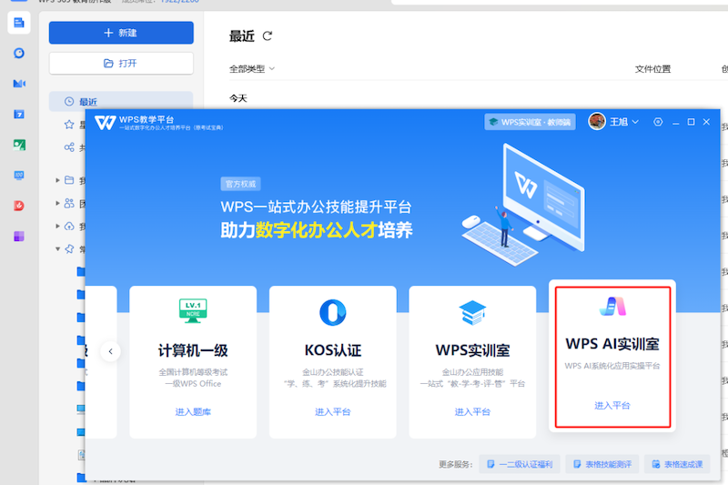728x485 pixels.
Task: Minimize the WPS教学平台 window
Action: click(676, 123)
